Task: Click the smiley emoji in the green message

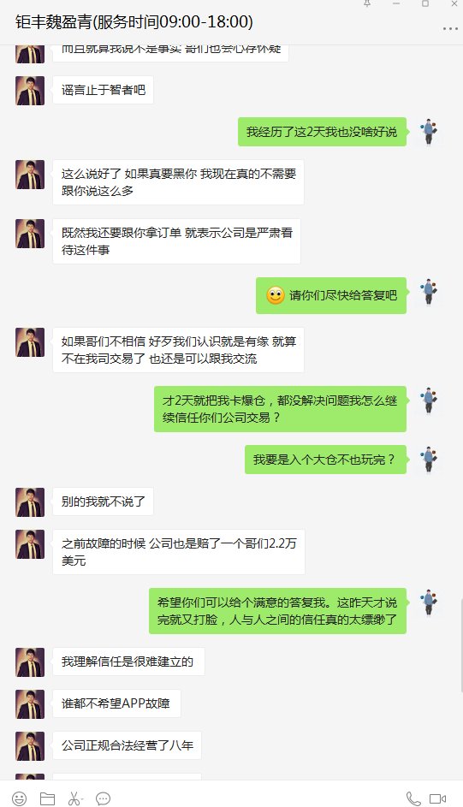Action: [x=276, y=295]
